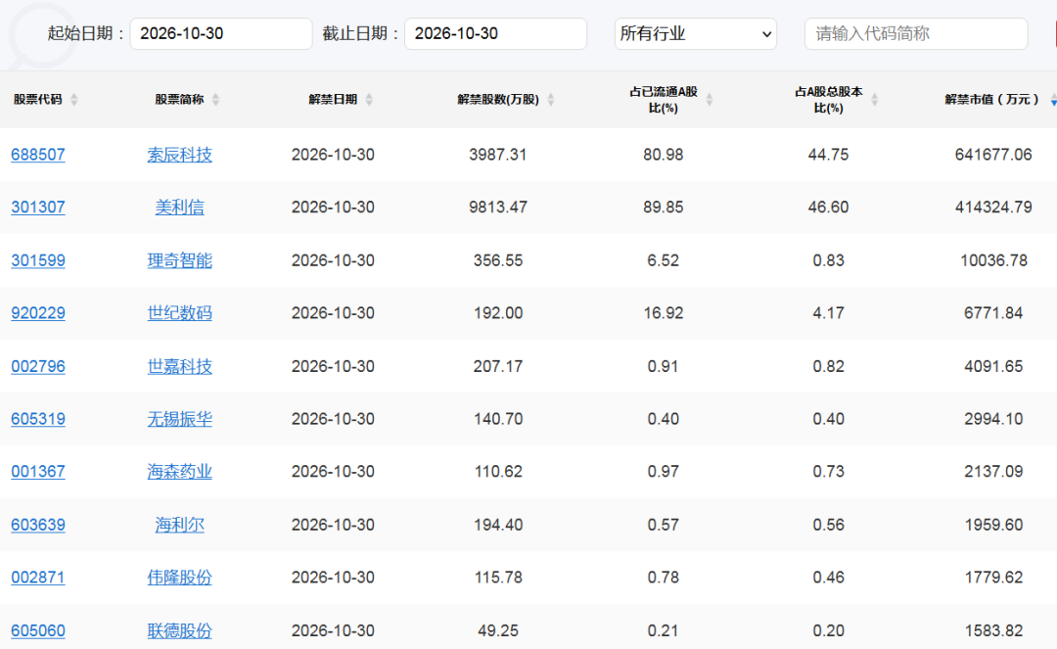This screenshot has width=1057, height=649.
Task: Sort by 解禁股数(万股) column arrows
Action: tap(551, 100)
